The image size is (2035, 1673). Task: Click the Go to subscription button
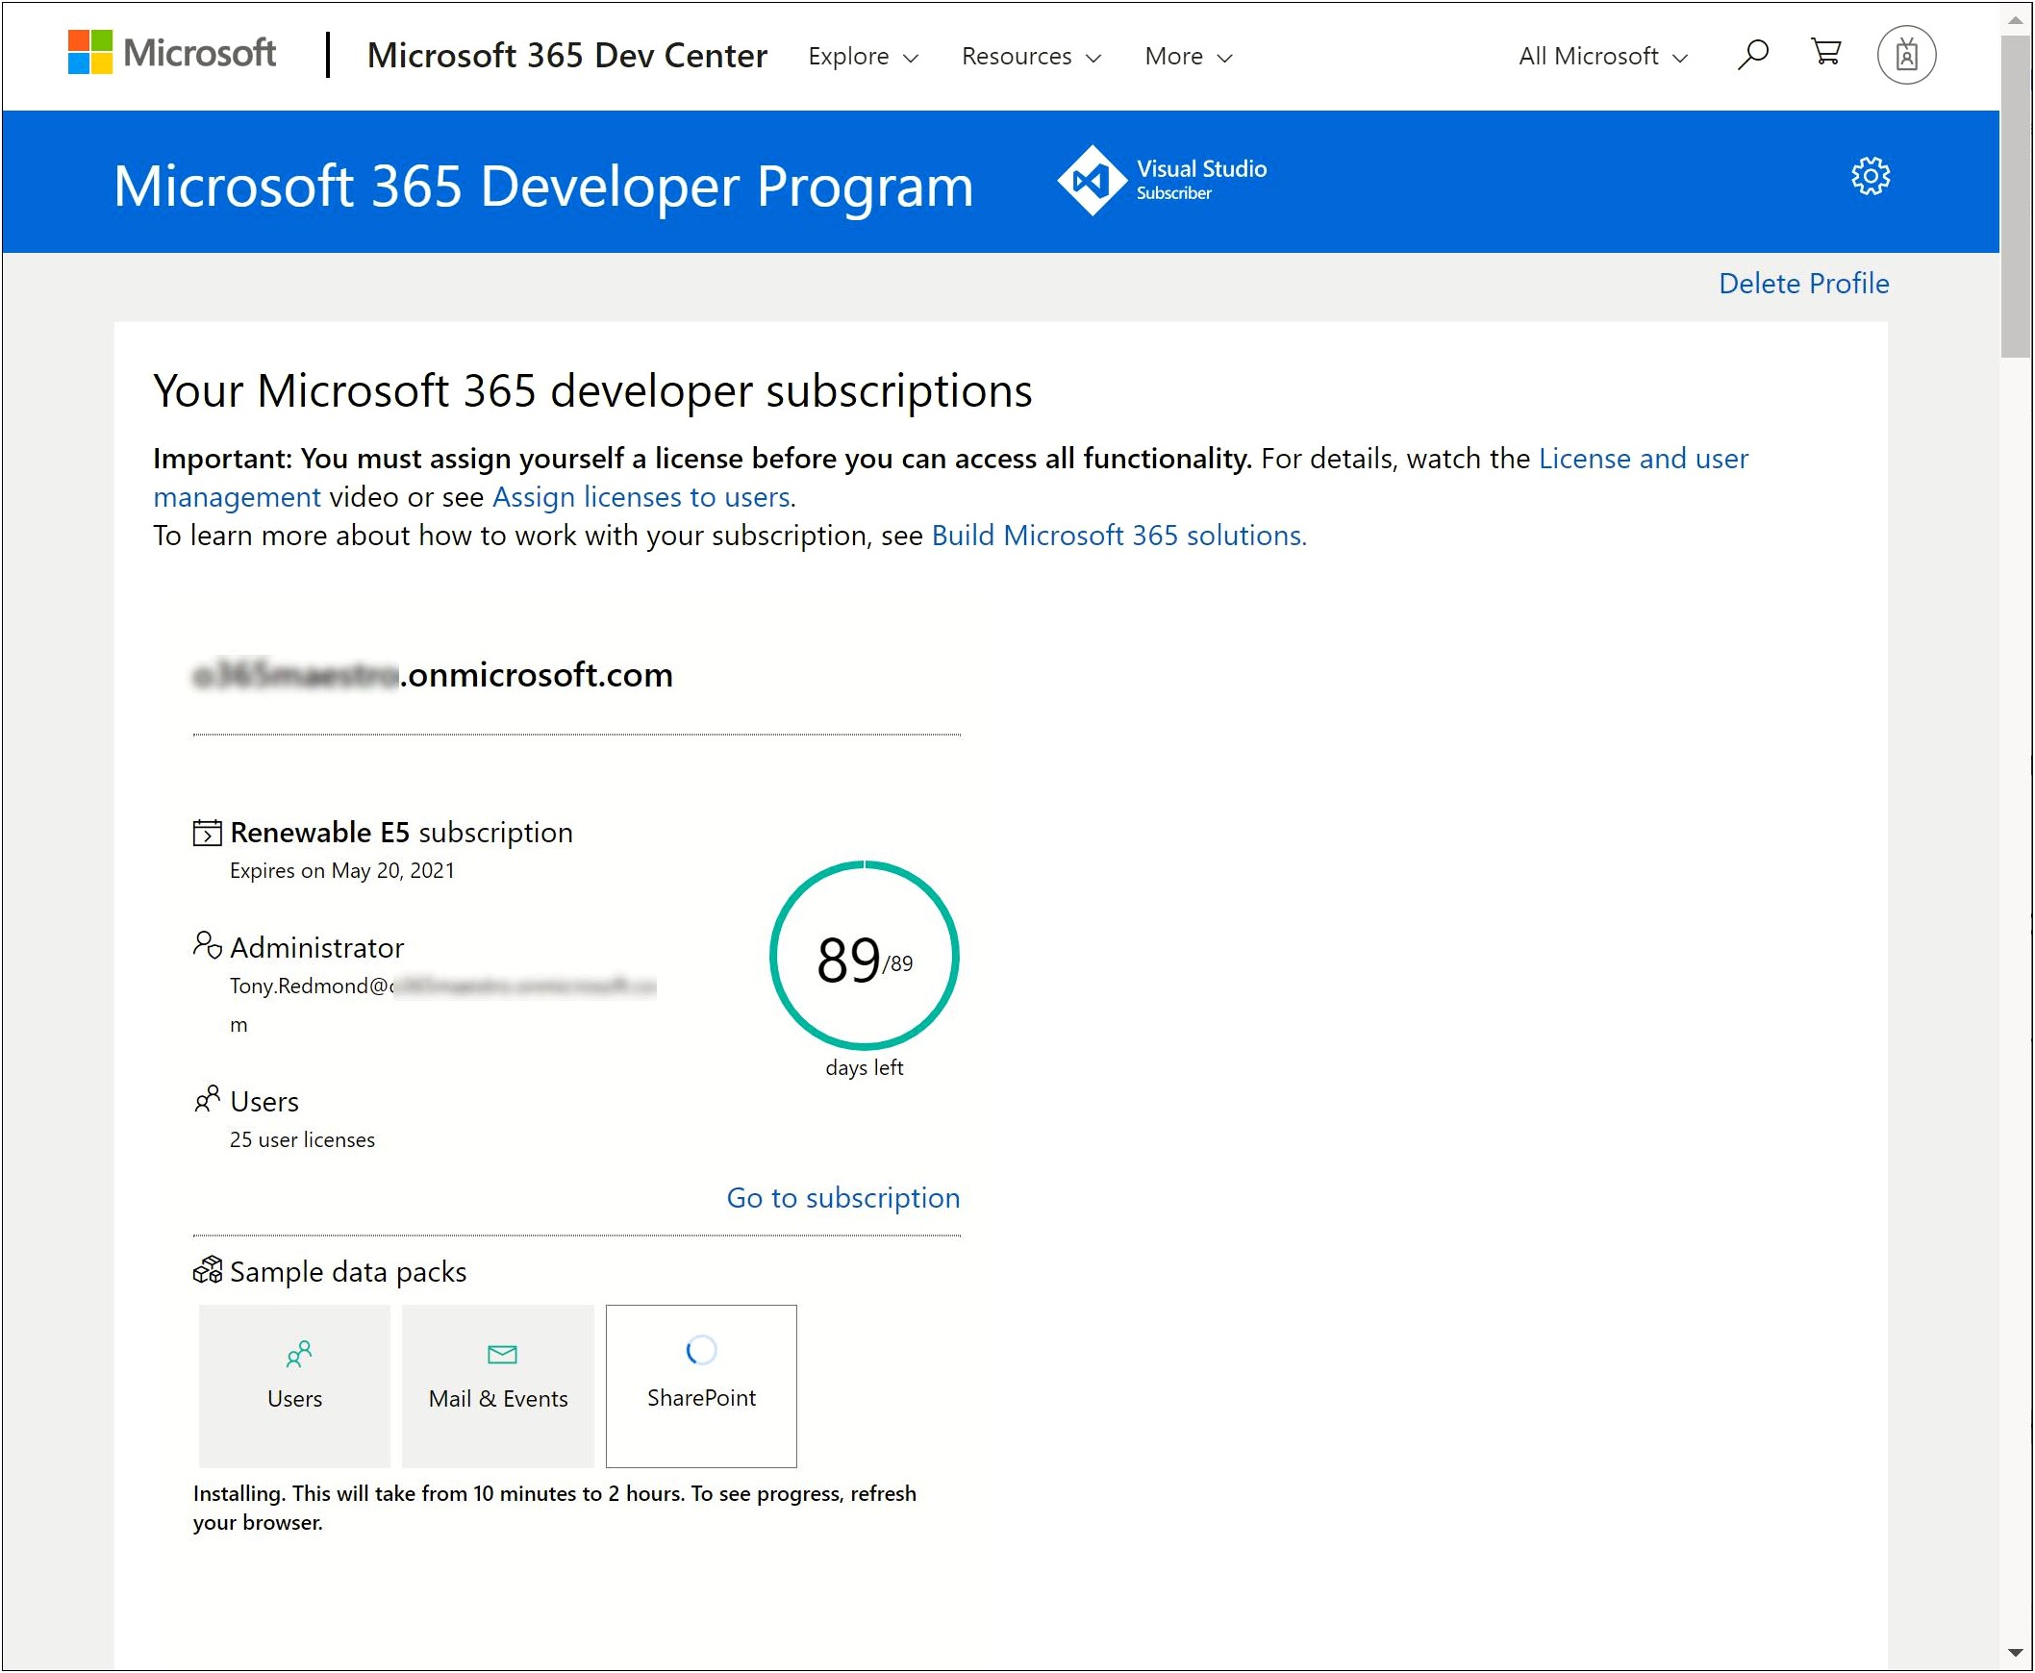coord(842,1196)
